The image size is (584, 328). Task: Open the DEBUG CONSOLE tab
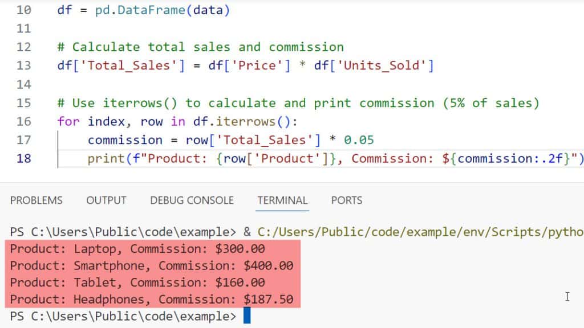192,200
